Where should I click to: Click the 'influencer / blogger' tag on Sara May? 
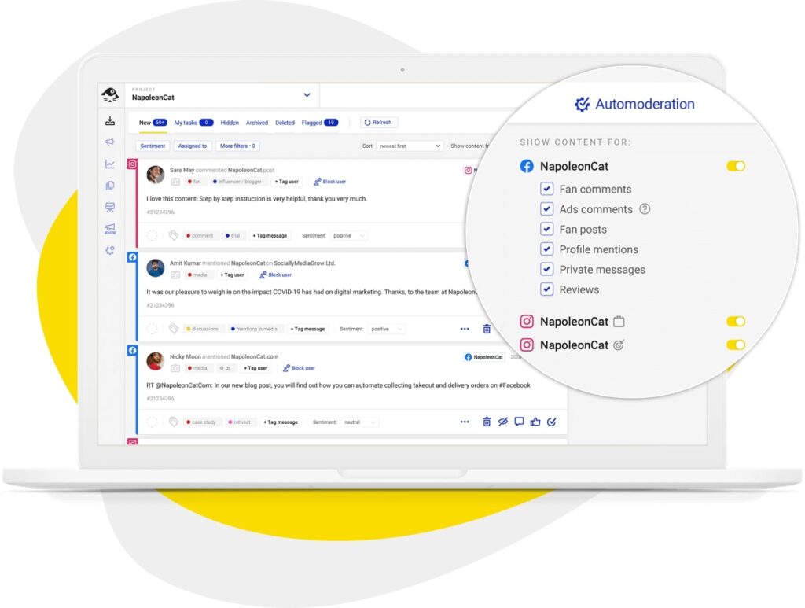point(237,181)
